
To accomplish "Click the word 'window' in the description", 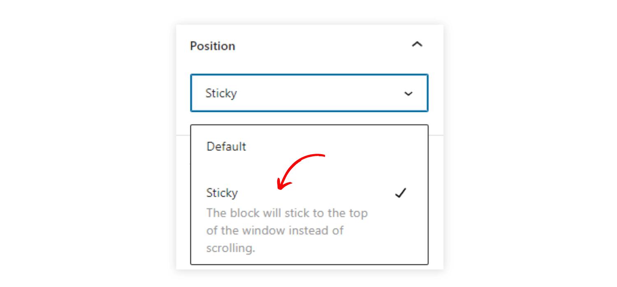I will 259,230.
